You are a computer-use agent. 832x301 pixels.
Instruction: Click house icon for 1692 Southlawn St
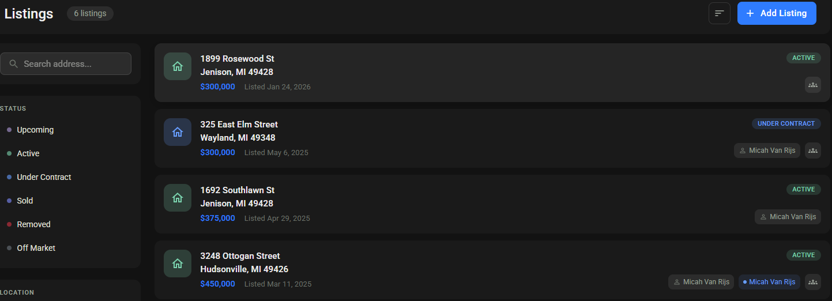[x=178, y=198]
